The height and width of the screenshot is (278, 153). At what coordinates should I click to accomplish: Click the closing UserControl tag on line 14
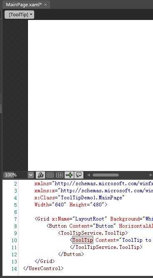tap(43, 268)
